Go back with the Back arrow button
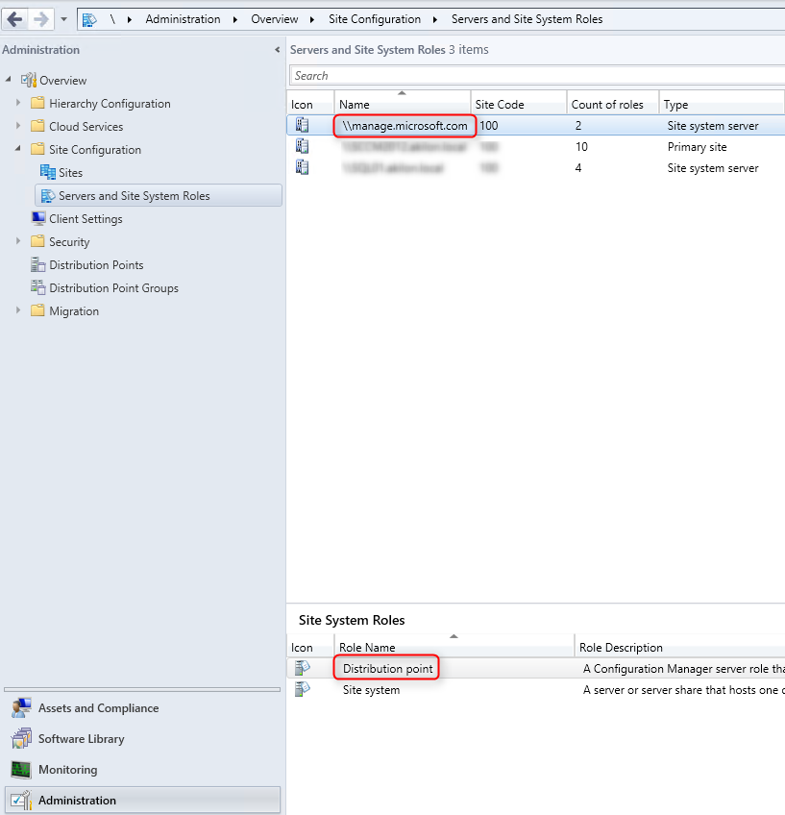The image size is (785, 815). (x=14, y=20)
